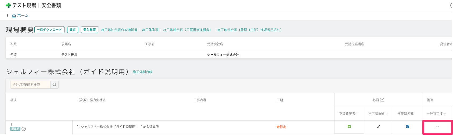Click the 提出済 status badge
Screen dimensions: 453x135
(15, 129)
